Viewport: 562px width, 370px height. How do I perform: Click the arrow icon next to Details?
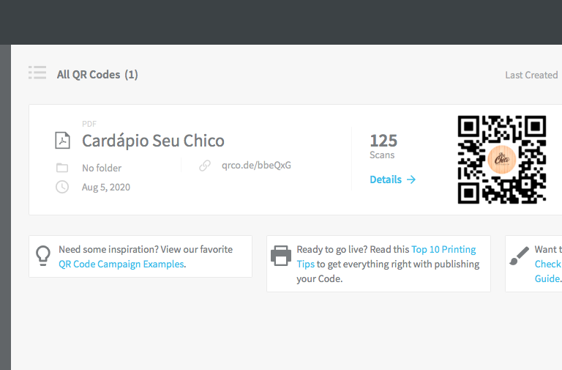point(411,180)
